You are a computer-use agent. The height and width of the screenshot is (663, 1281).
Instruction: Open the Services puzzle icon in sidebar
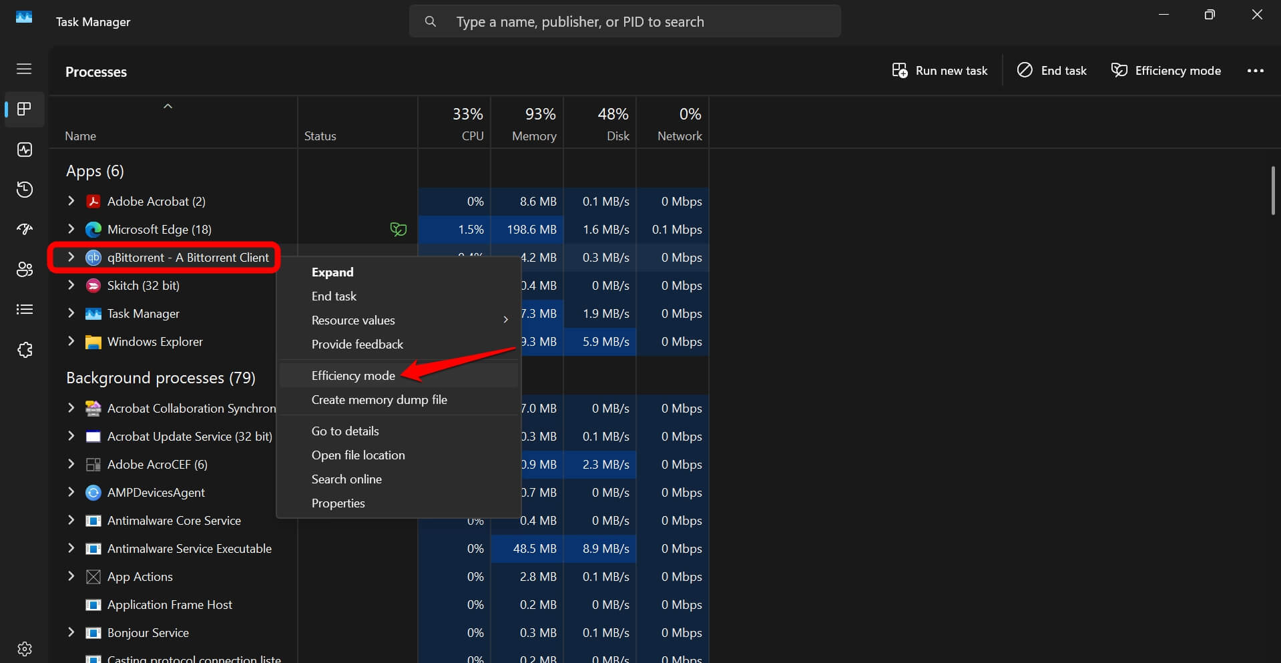[x=25, y=350]
